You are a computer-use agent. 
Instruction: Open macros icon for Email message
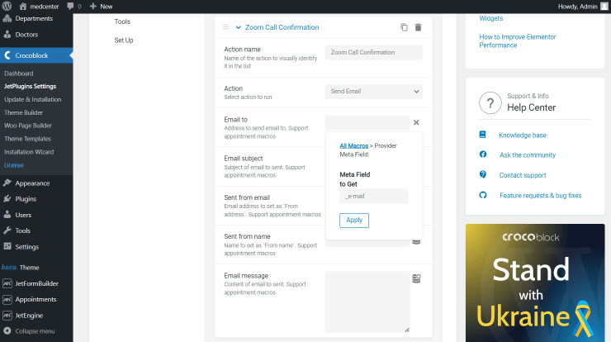coord(416,278)
